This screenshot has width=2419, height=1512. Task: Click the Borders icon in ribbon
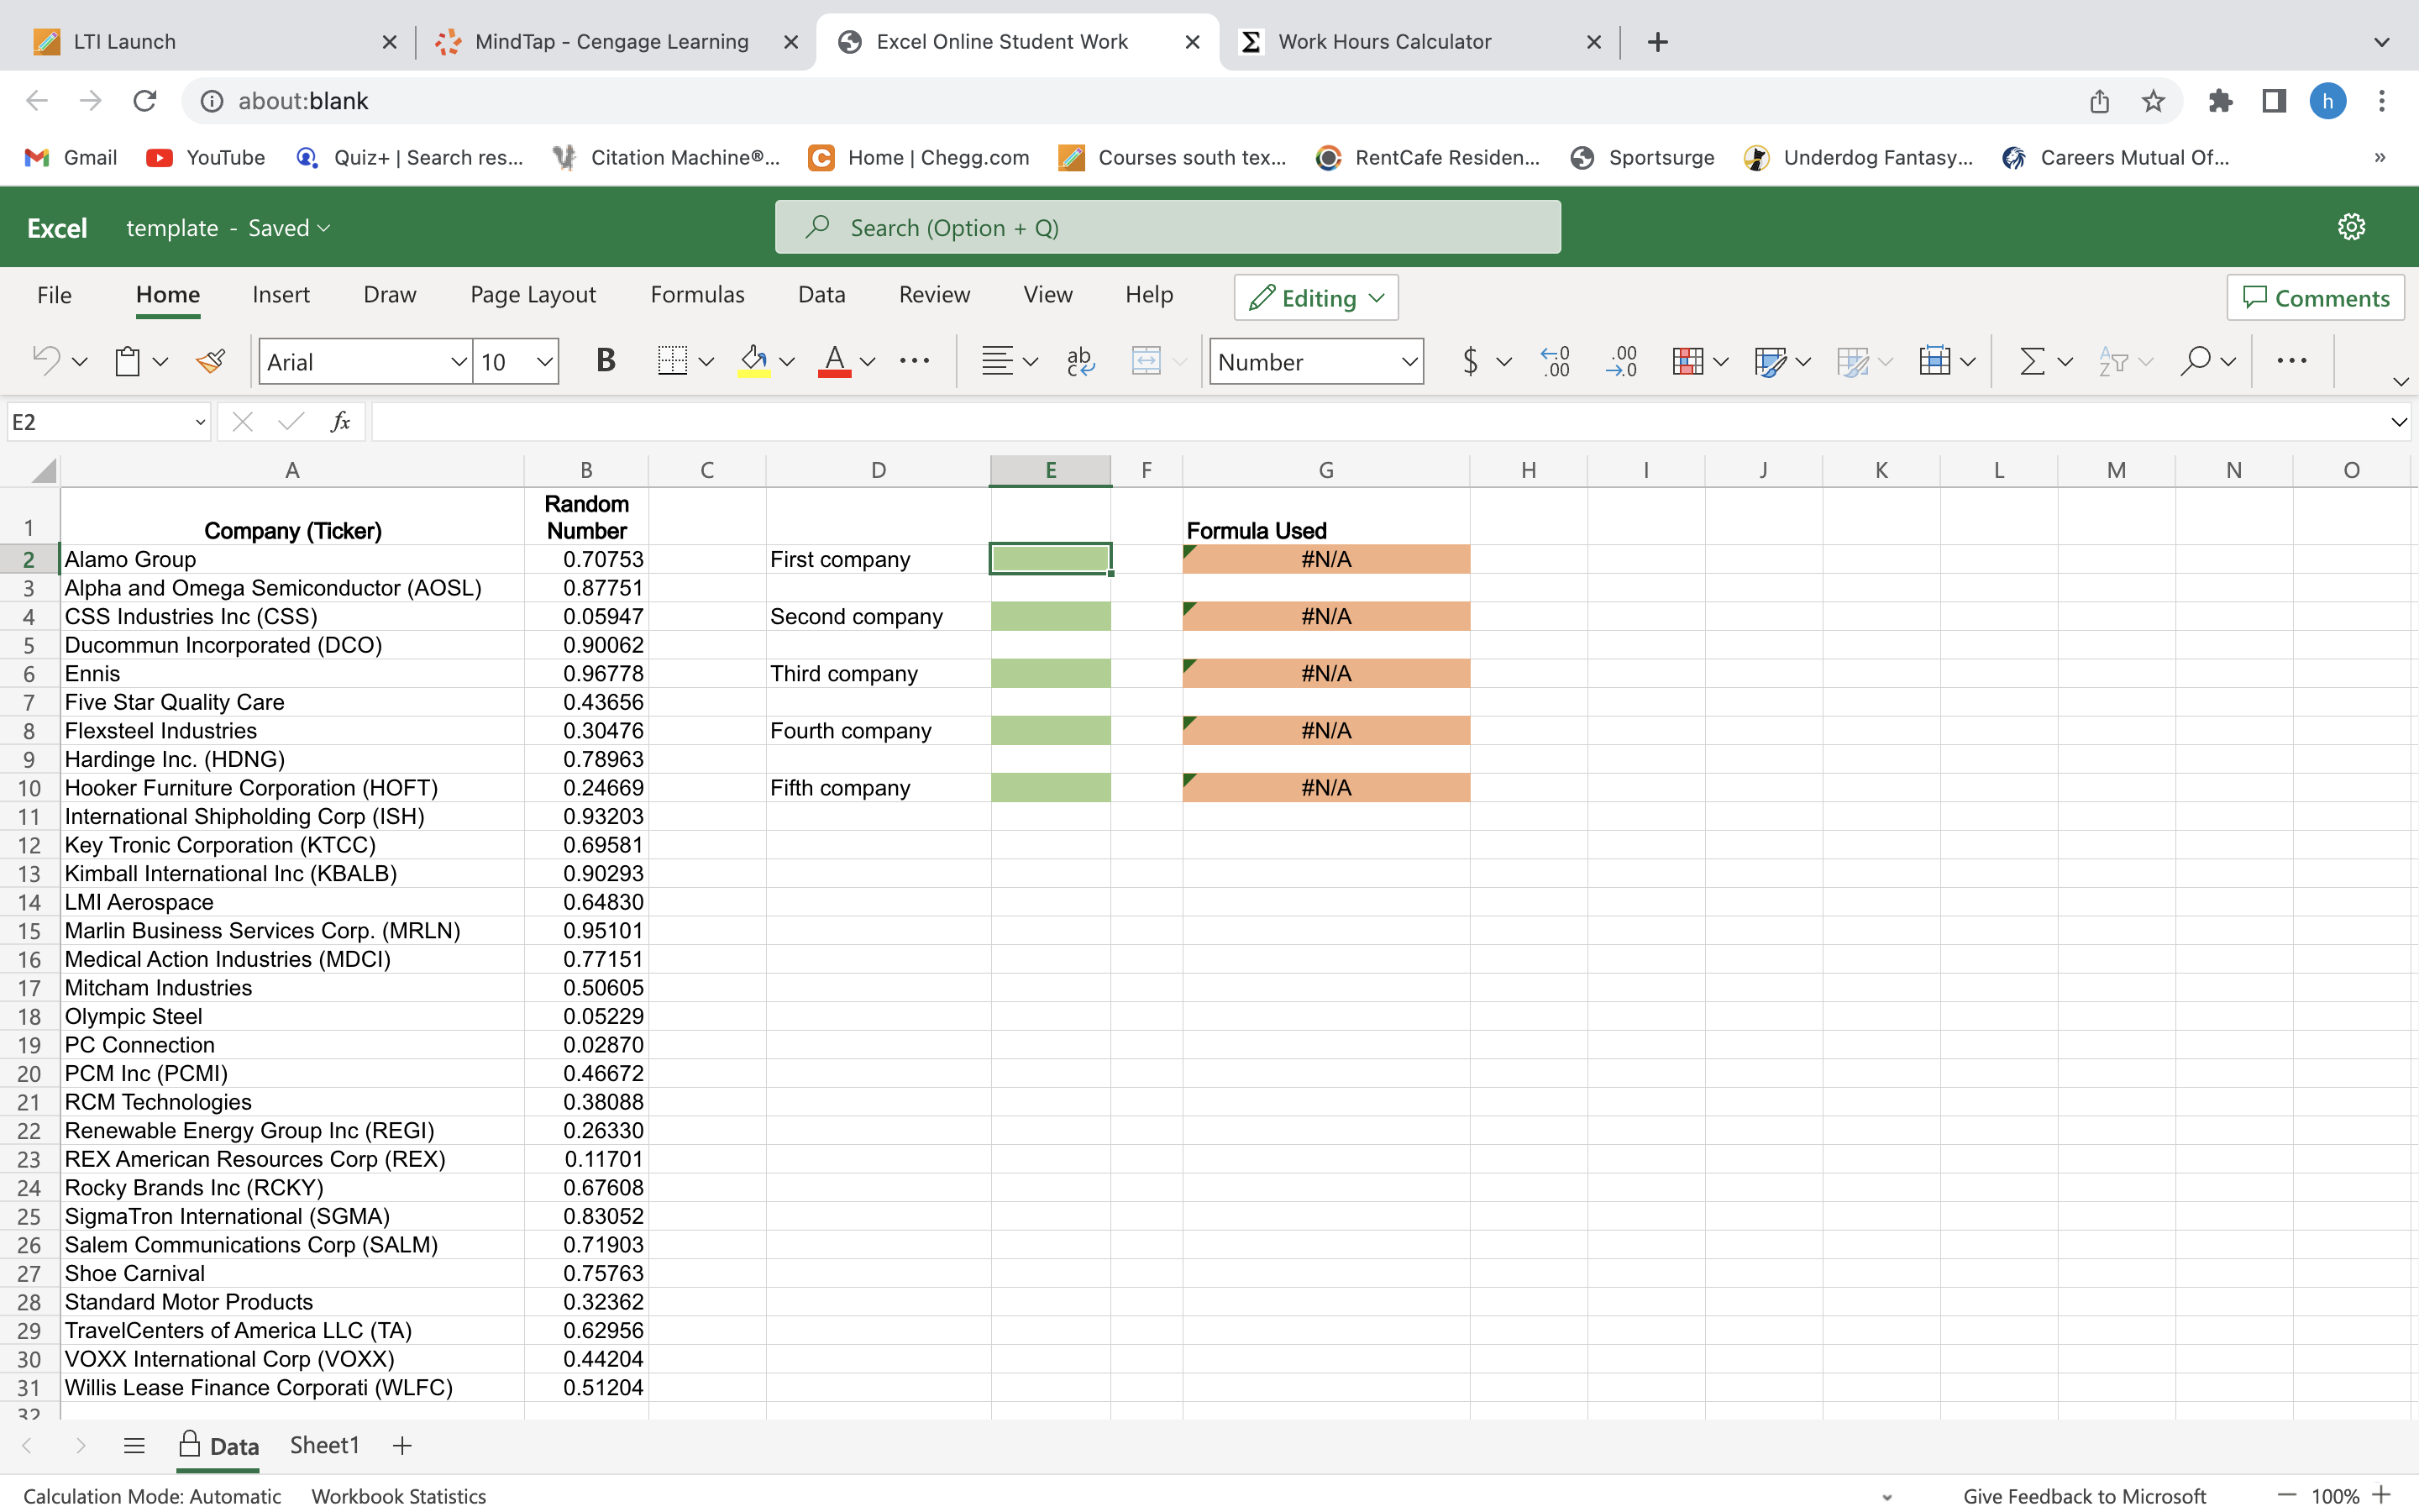(673, 361)
